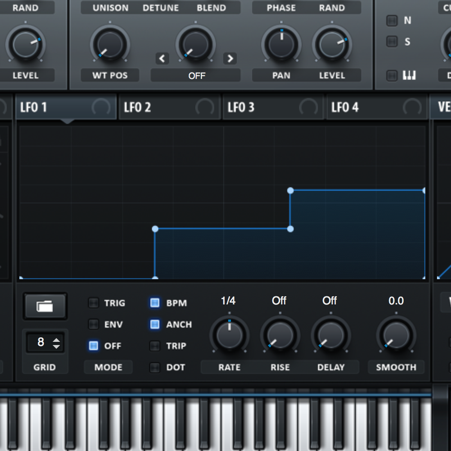Click the WT POS knob
Image resolution: width=451 pixels, height=451 pixels.
click(x=110, y=45)
